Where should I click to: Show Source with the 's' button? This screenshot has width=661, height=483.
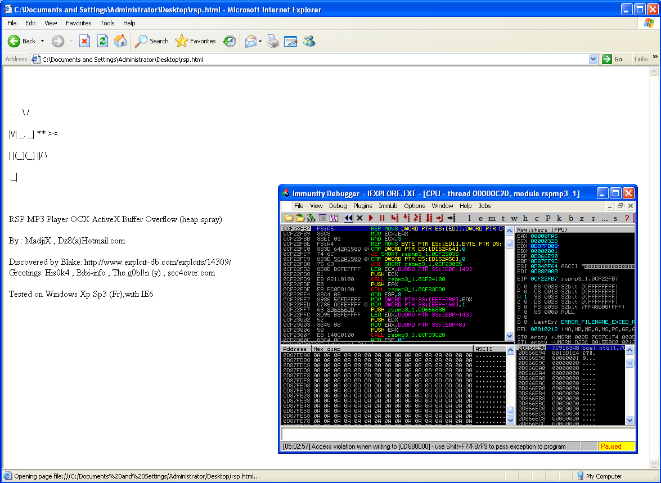615,218
